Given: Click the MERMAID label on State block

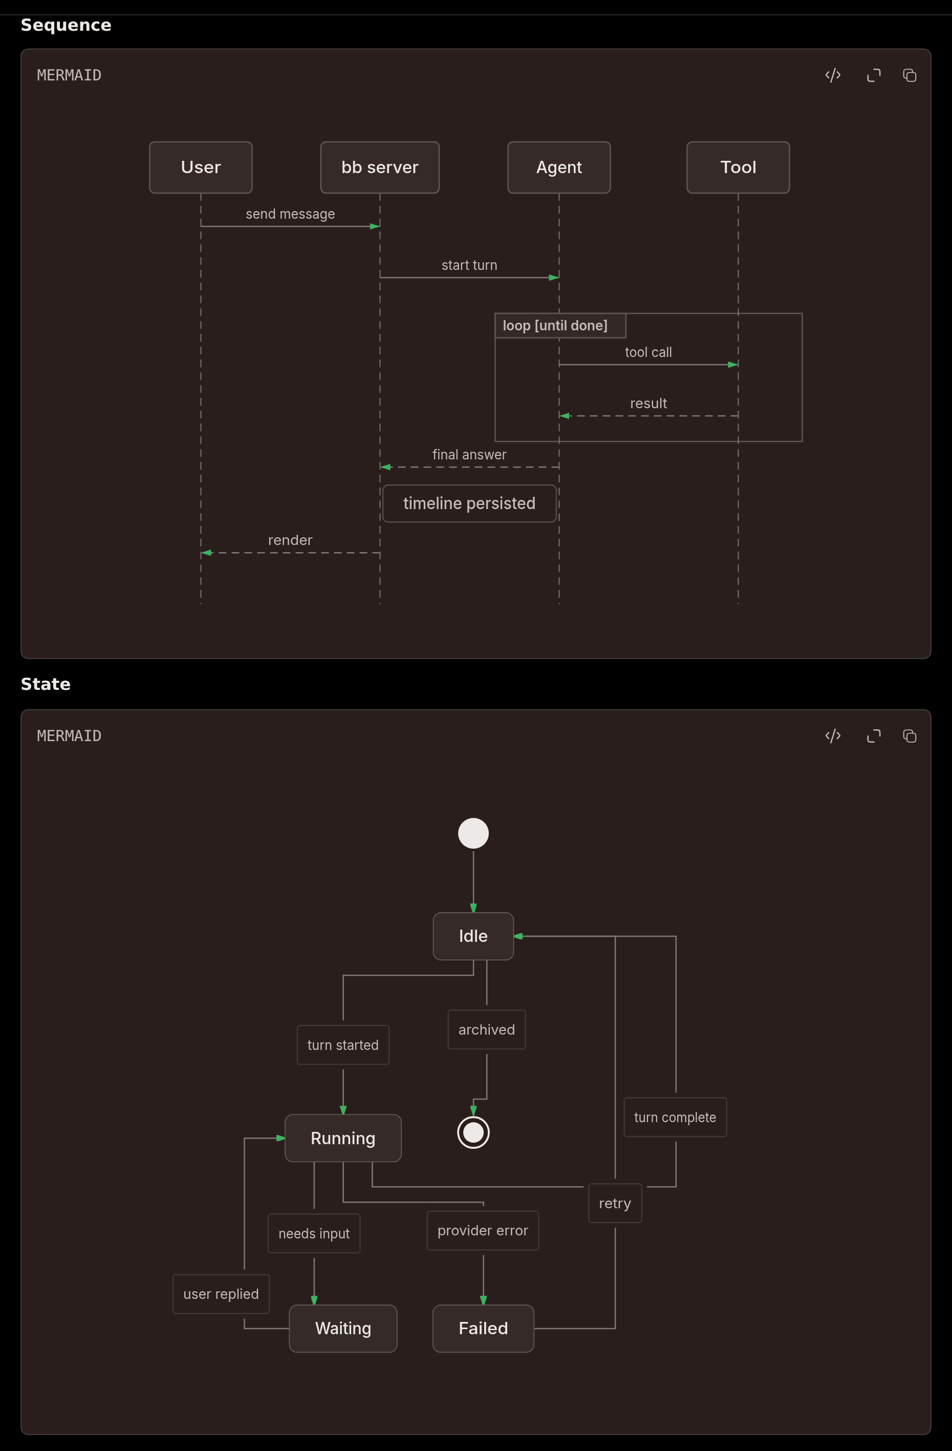Looking at the screenshot, I should point(69,736).
